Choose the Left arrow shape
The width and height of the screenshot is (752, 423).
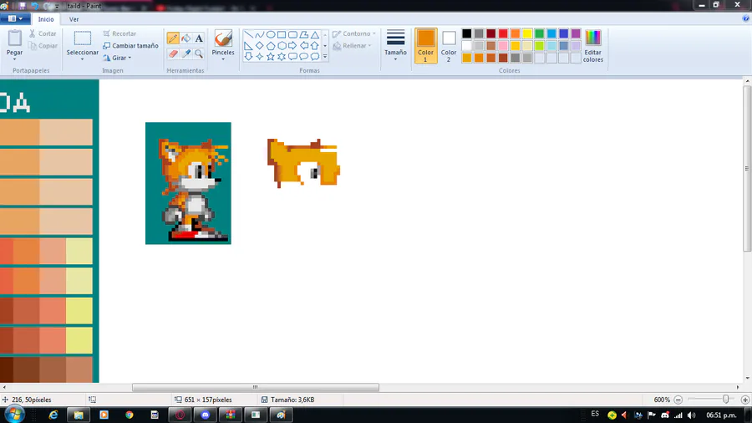(x=303, y=46)
